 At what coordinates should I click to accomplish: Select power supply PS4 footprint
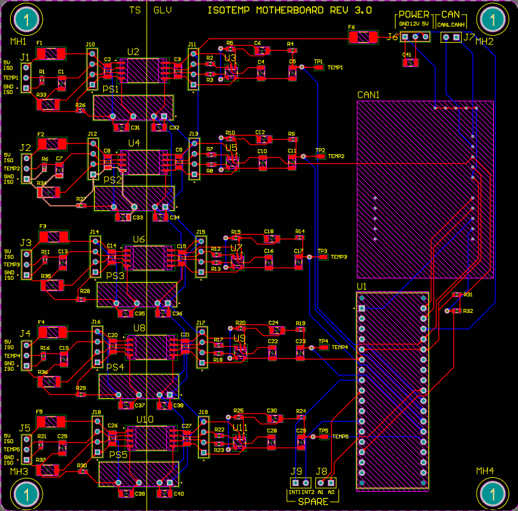[x=139, y=387]
